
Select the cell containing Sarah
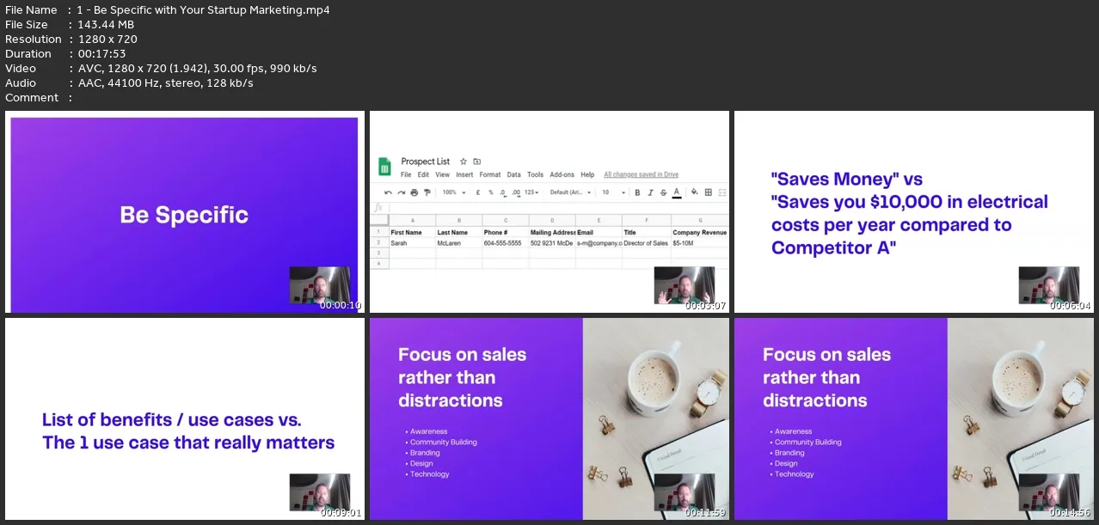click(x=413, y=243)
